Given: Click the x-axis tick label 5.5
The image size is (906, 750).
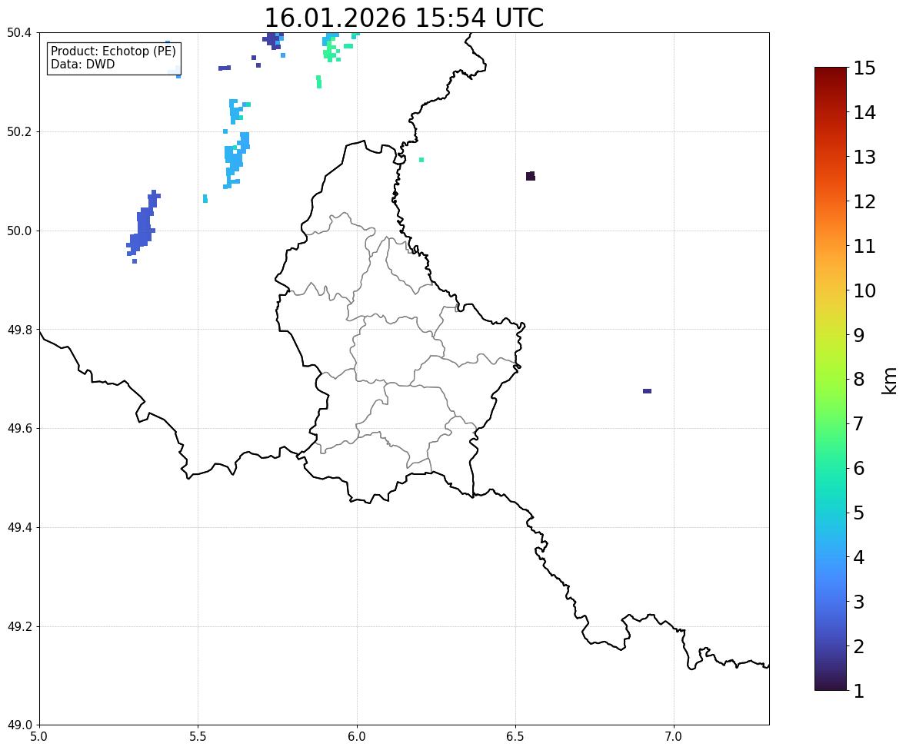Looking at the screenshot, I should (x=198, y=737).
